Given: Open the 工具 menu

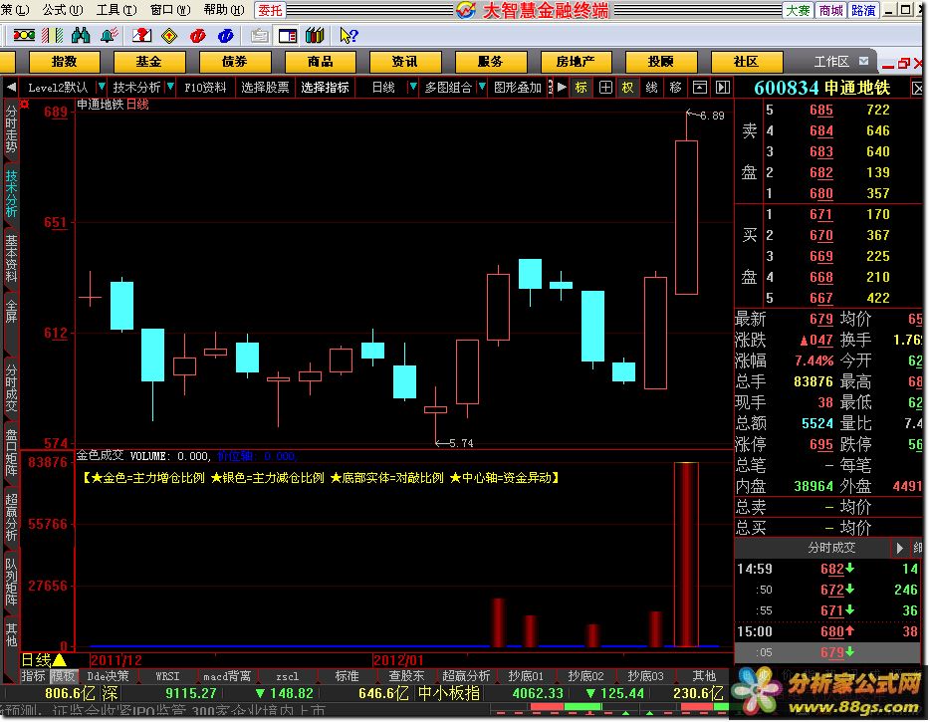Looking at the screenshot, I should [116, 10].
